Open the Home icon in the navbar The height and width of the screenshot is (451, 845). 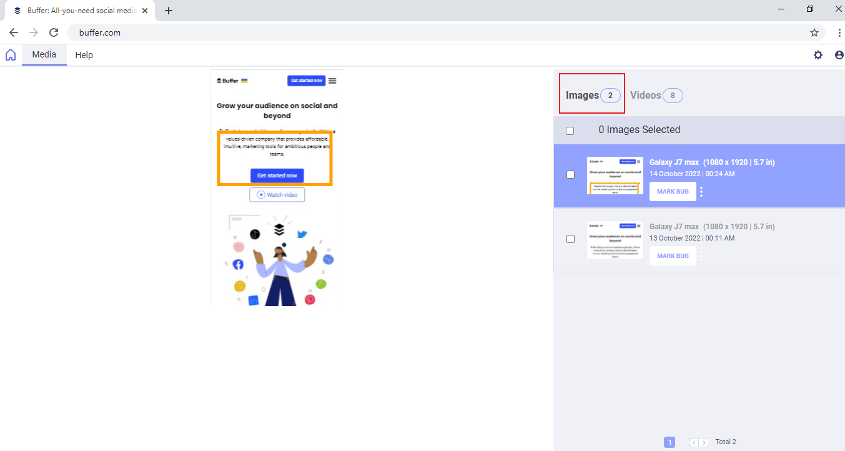point(10,55)
